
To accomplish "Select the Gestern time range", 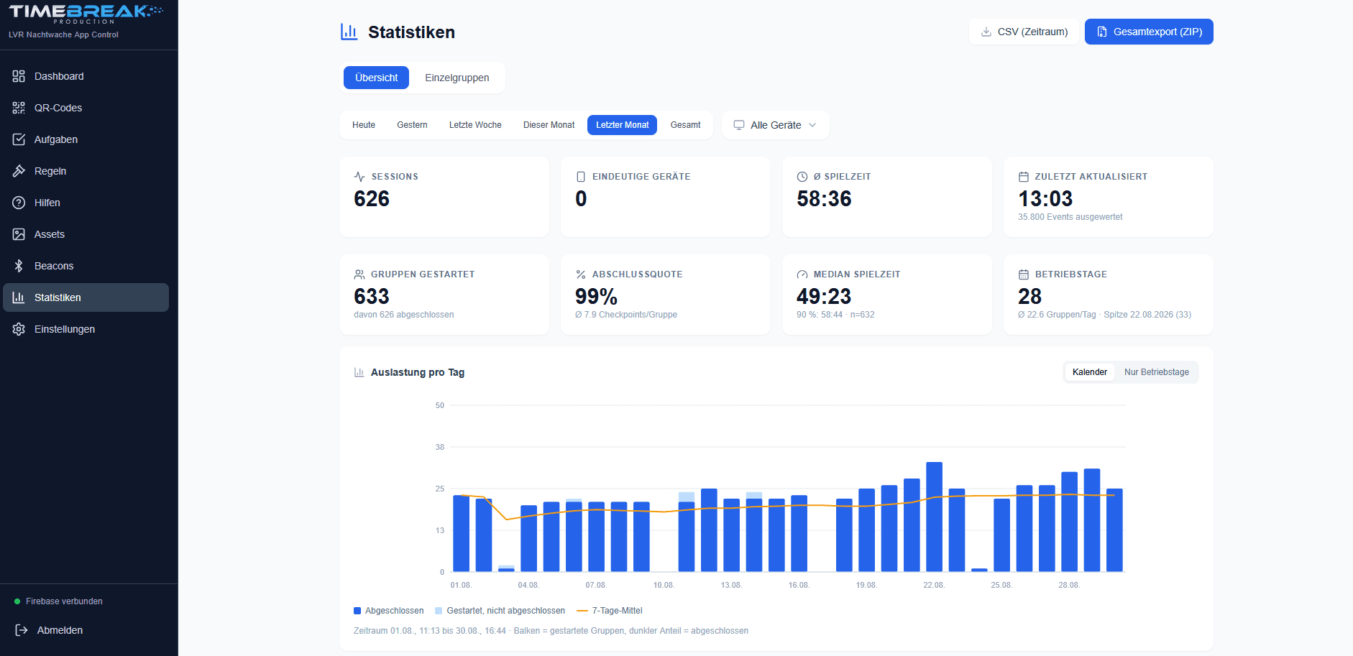I will (x=412, y=125).
